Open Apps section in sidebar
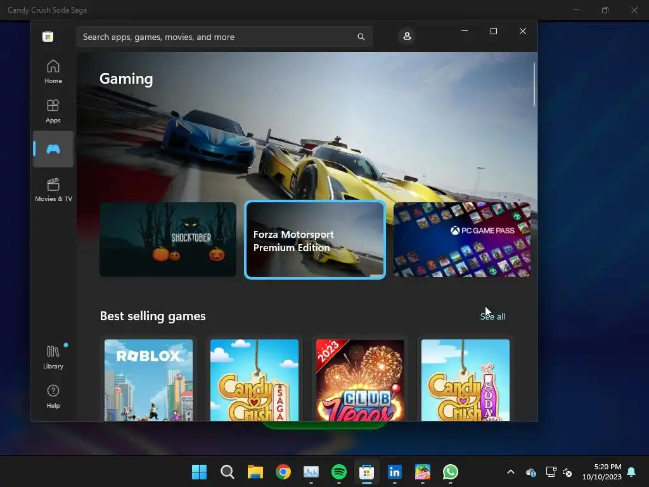The width and height of the screenshot is (649, 487). 53,111
